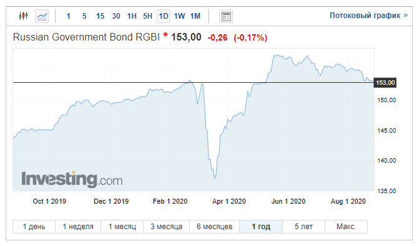Select the area line chart icon
The width and height of the screenshot is (417, 246).
[x=42, y=16]
